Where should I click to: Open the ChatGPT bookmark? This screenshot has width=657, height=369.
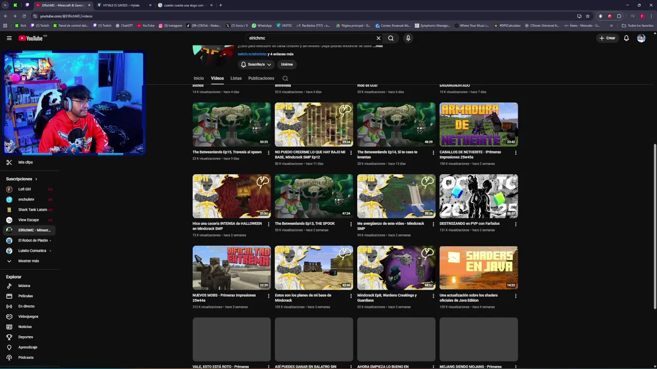pyautogui.click(x=124, y=25)
